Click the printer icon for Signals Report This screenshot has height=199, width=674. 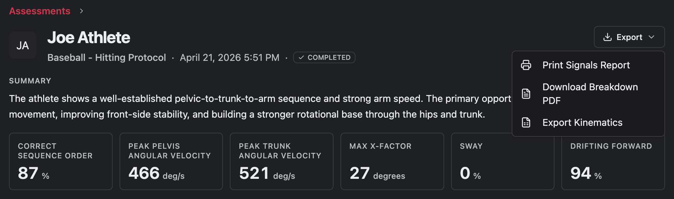pos(526,65)
